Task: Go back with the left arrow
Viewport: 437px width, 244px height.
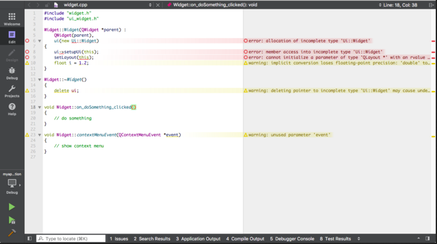Action: pos(29,5)
